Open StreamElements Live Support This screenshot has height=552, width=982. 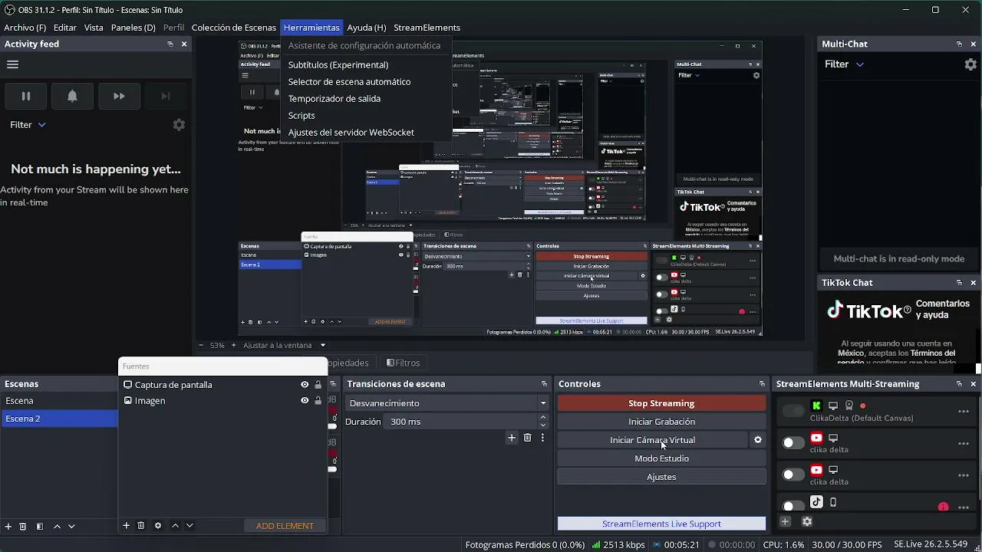point(661,524)
